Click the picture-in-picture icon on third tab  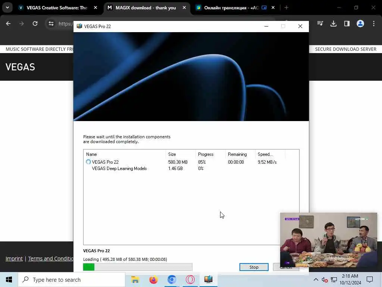264,7
